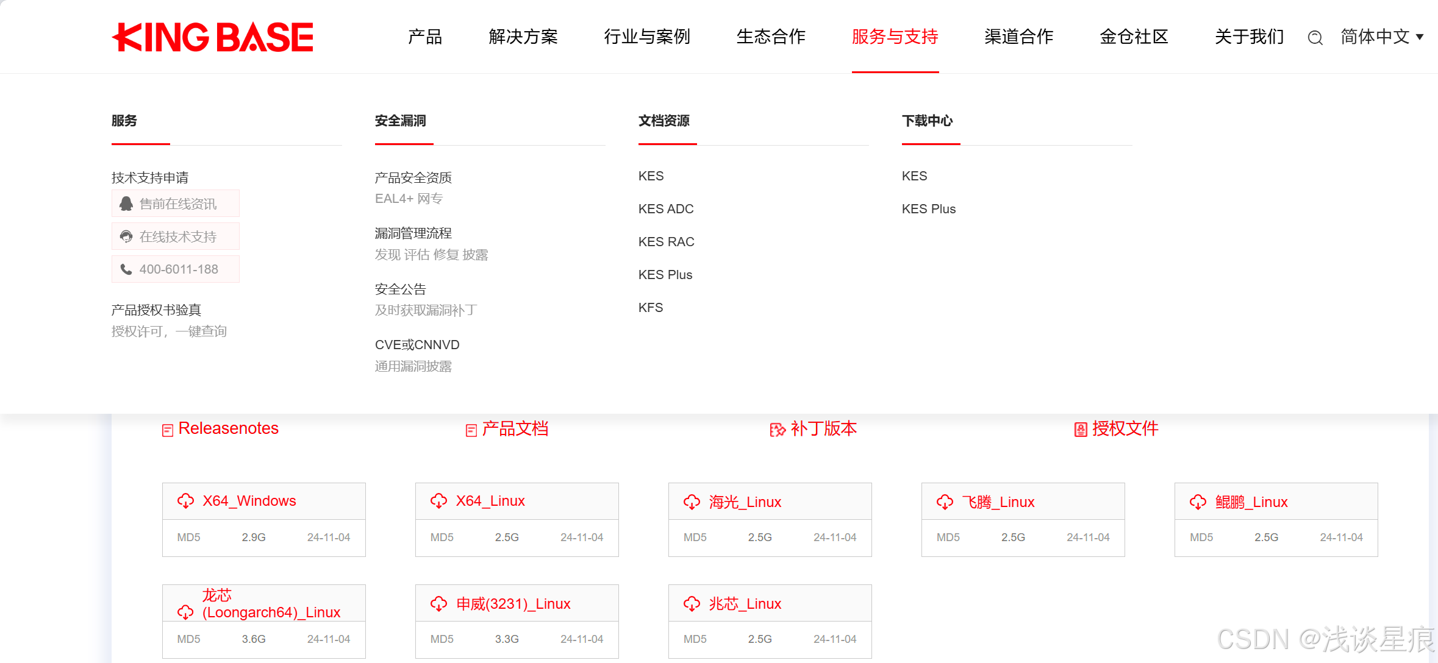Click the 鲲鹏_Linux cloud download icon

point(1198,502)
